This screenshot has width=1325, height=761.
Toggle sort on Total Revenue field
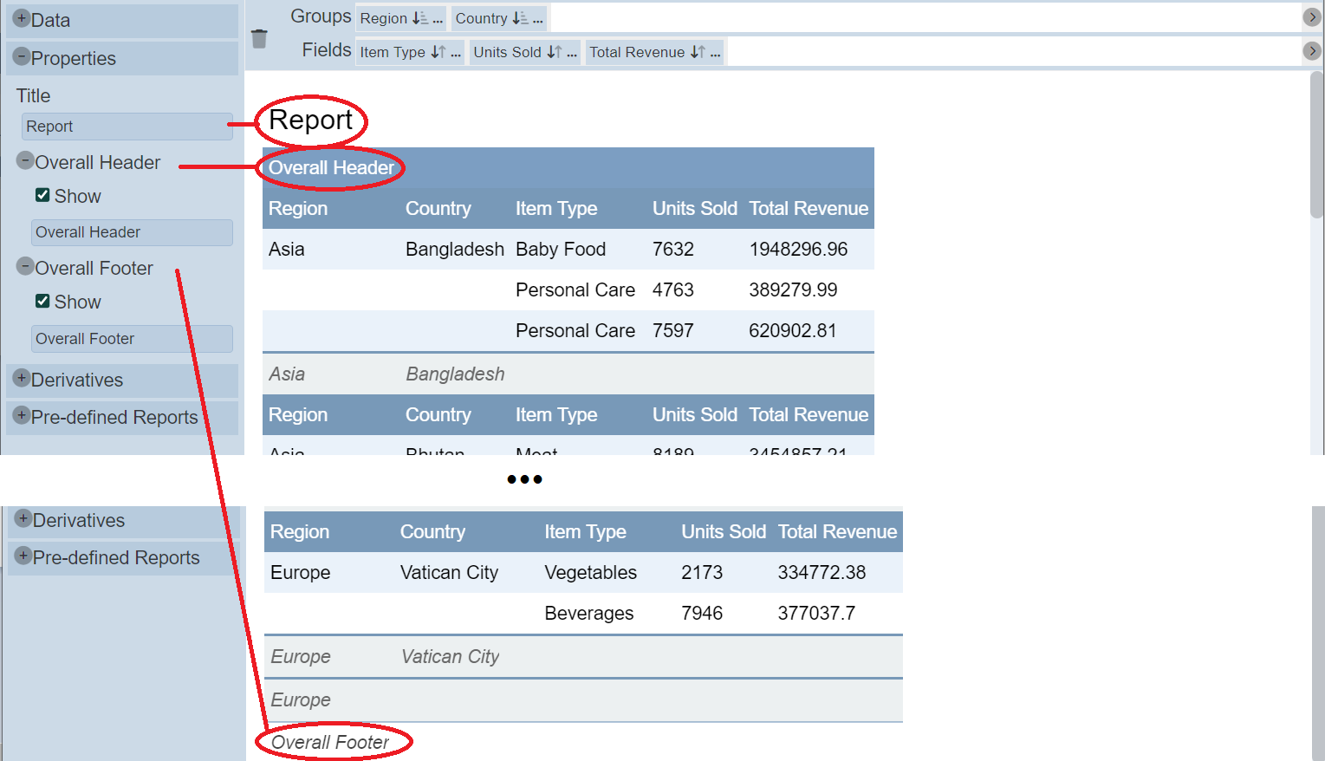point(697,52)
